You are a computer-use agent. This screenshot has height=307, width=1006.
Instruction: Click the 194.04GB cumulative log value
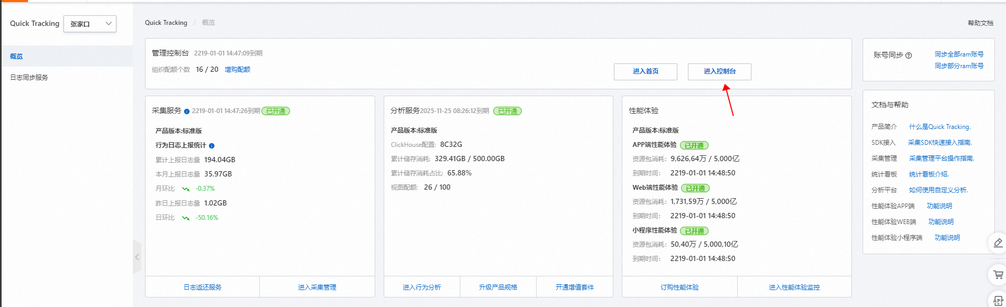coord(220,160)
